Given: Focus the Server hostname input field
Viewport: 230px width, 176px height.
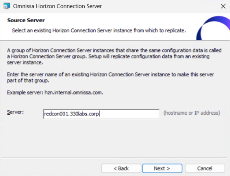Looking at the screenshot, I should tap(101, 114).
